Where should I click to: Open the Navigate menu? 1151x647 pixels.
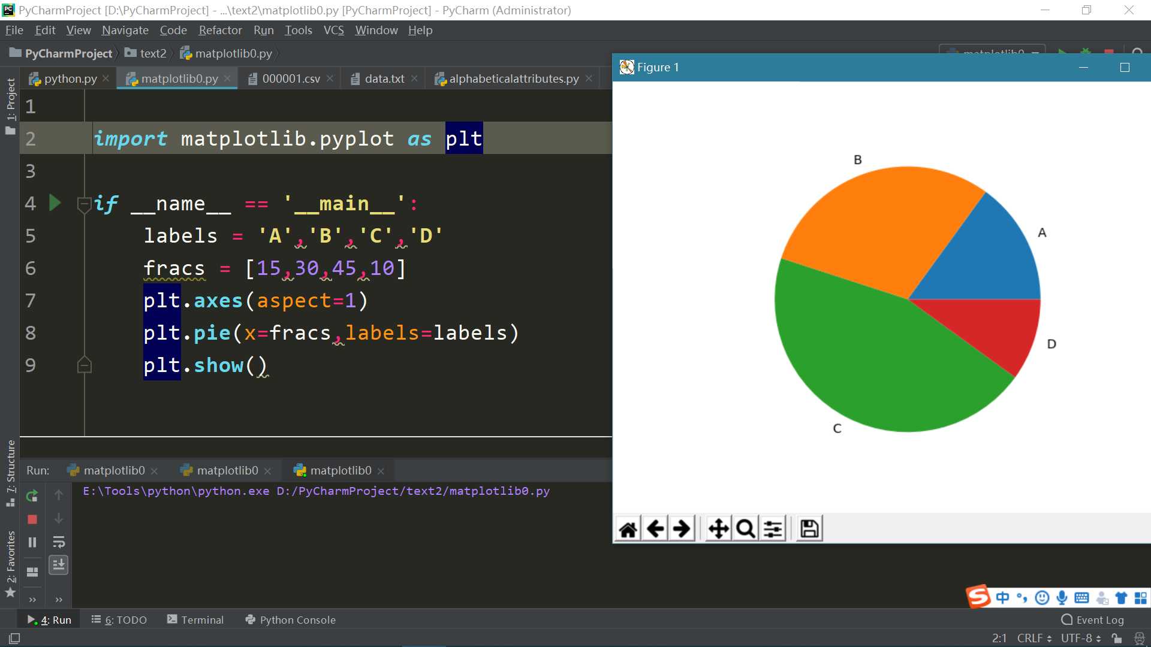point(125,30)
